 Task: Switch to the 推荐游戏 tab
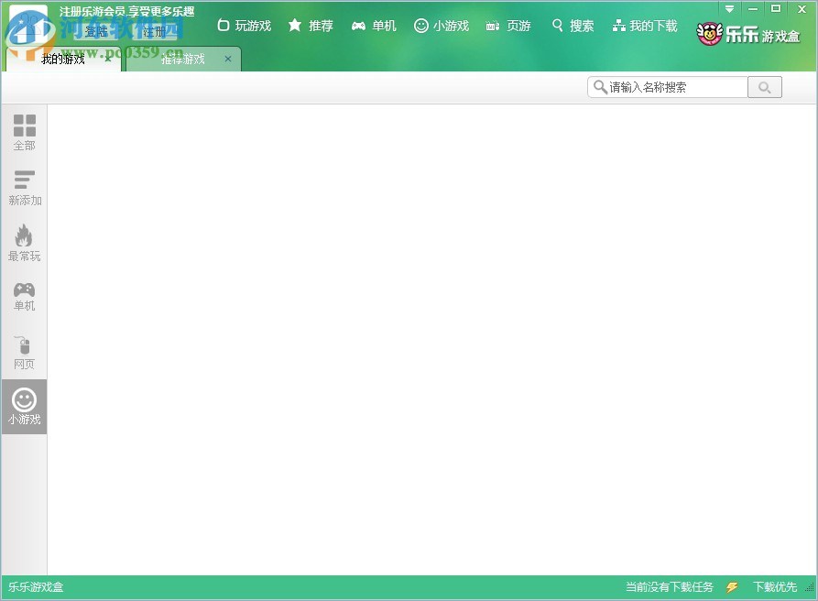(x=183, y=59)
